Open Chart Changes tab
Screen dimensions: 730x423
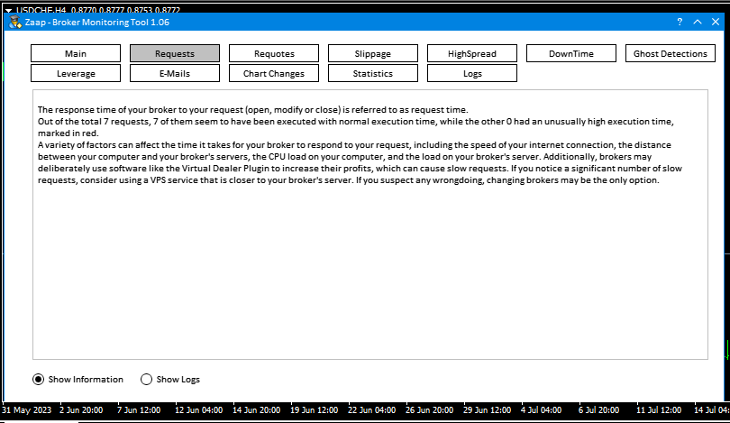[274, 74]
